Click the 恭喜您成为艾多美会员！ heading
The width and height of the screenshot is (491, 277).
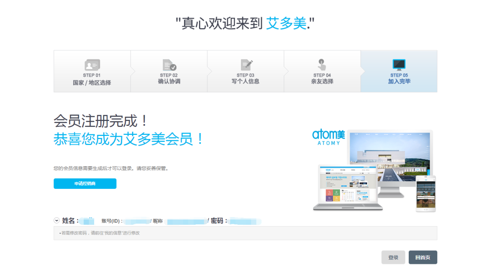(x=129, y=139)
